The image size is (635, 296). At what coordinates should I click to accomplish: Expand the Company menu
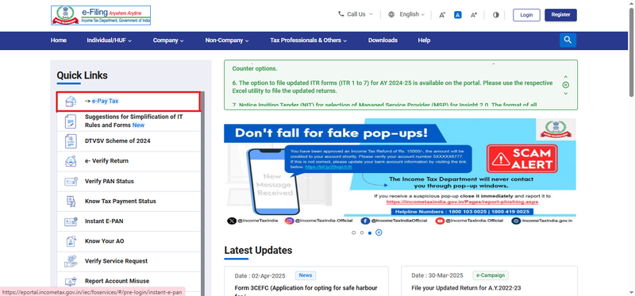(x=168, y=40)
